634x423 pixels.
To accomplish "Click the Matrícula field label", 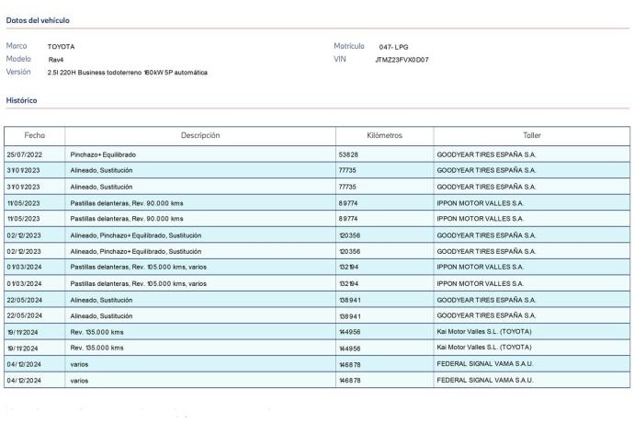I will 349,45.
